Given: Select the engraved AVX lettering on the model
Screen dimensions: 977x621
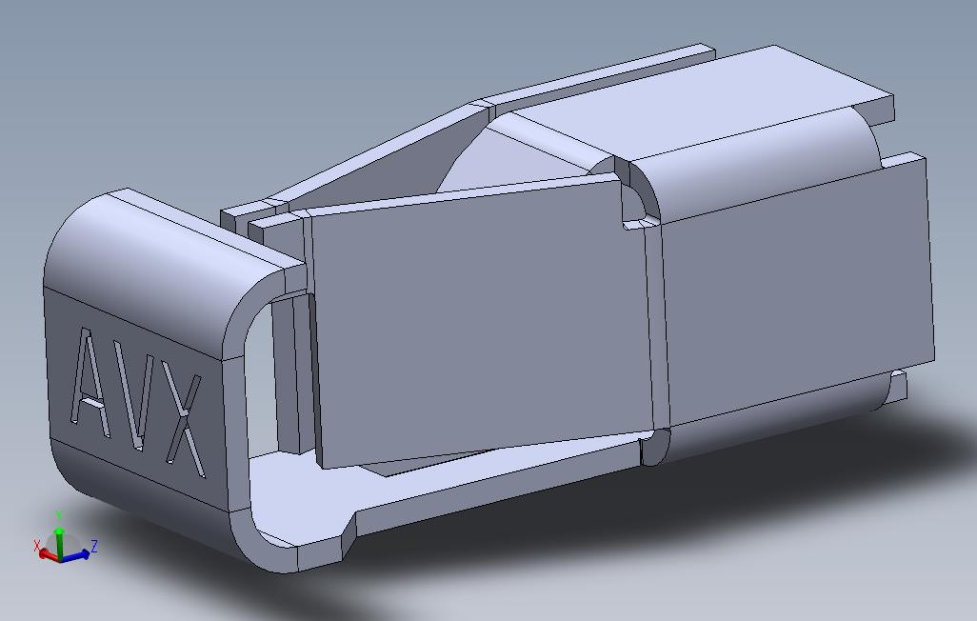Looking at the screenshot, I should [139, 403].
